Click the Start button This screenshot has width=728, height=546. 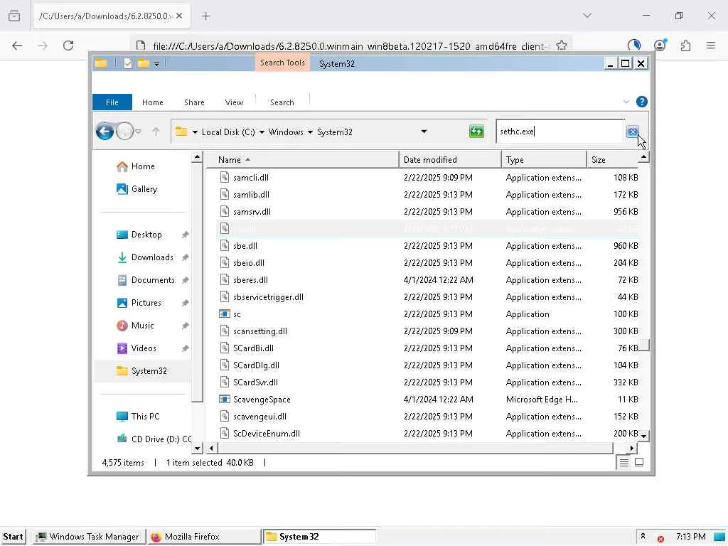[x=13, y=537]
